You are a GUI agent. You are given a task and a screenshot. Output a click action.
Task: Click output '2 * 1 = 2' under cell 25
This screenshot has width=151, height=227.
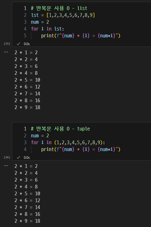[x=26, y=53]
